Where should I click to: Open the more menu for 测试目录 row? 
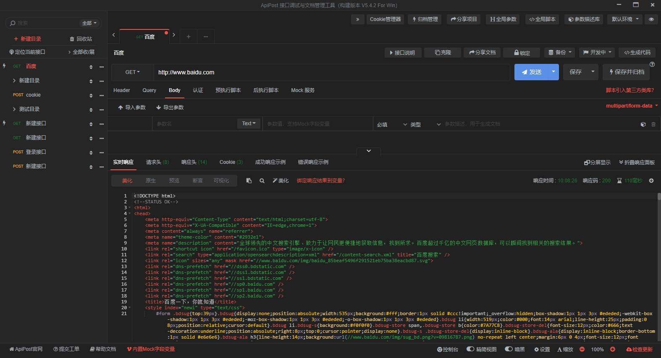point(102,110)
